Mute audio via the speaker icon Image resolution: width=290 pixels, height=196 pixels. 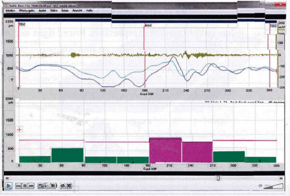(261, 186)
